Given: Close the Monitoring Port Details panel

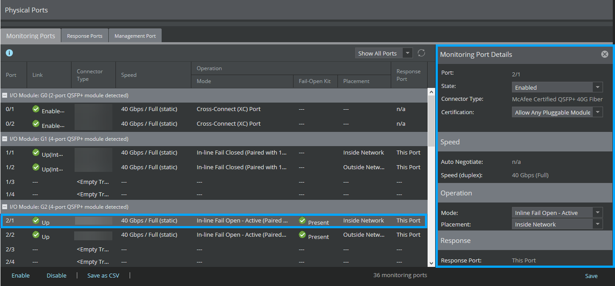Looking at the screenshot, I should coord(605,54).
